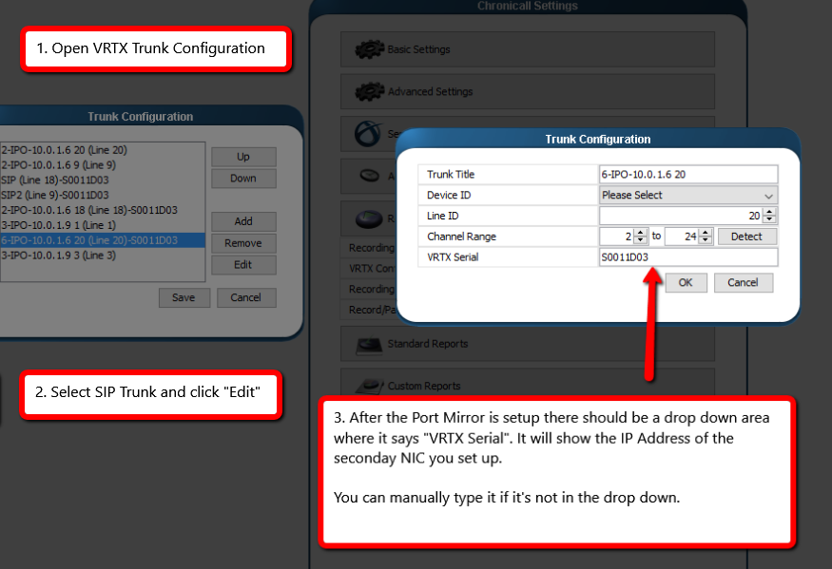Remove the selected trunk

coord(243,243)
